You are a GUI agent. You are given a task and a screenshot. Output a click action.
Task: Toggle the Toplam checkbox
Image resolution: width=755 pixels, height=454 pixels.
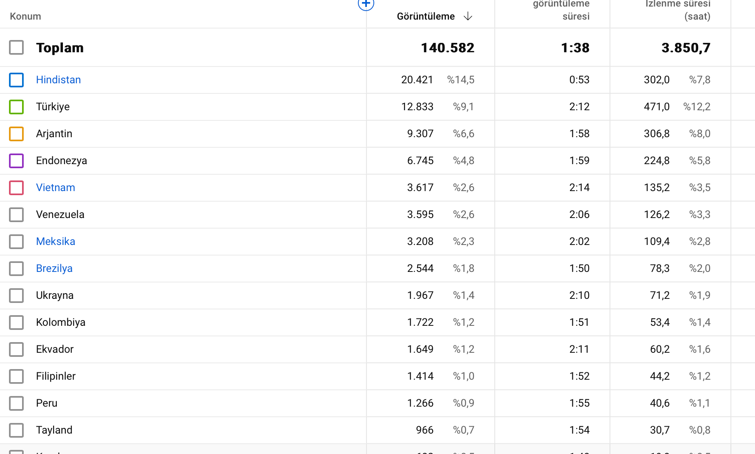16,47
